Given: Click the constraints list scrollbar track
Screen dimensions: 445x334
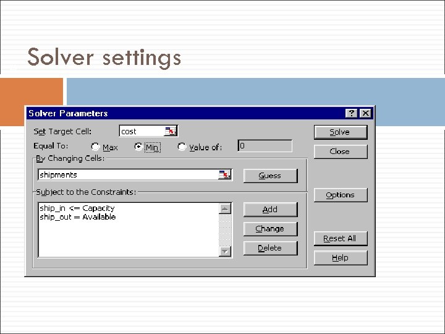Looking at the screenshot, I should tap(225, 230).
